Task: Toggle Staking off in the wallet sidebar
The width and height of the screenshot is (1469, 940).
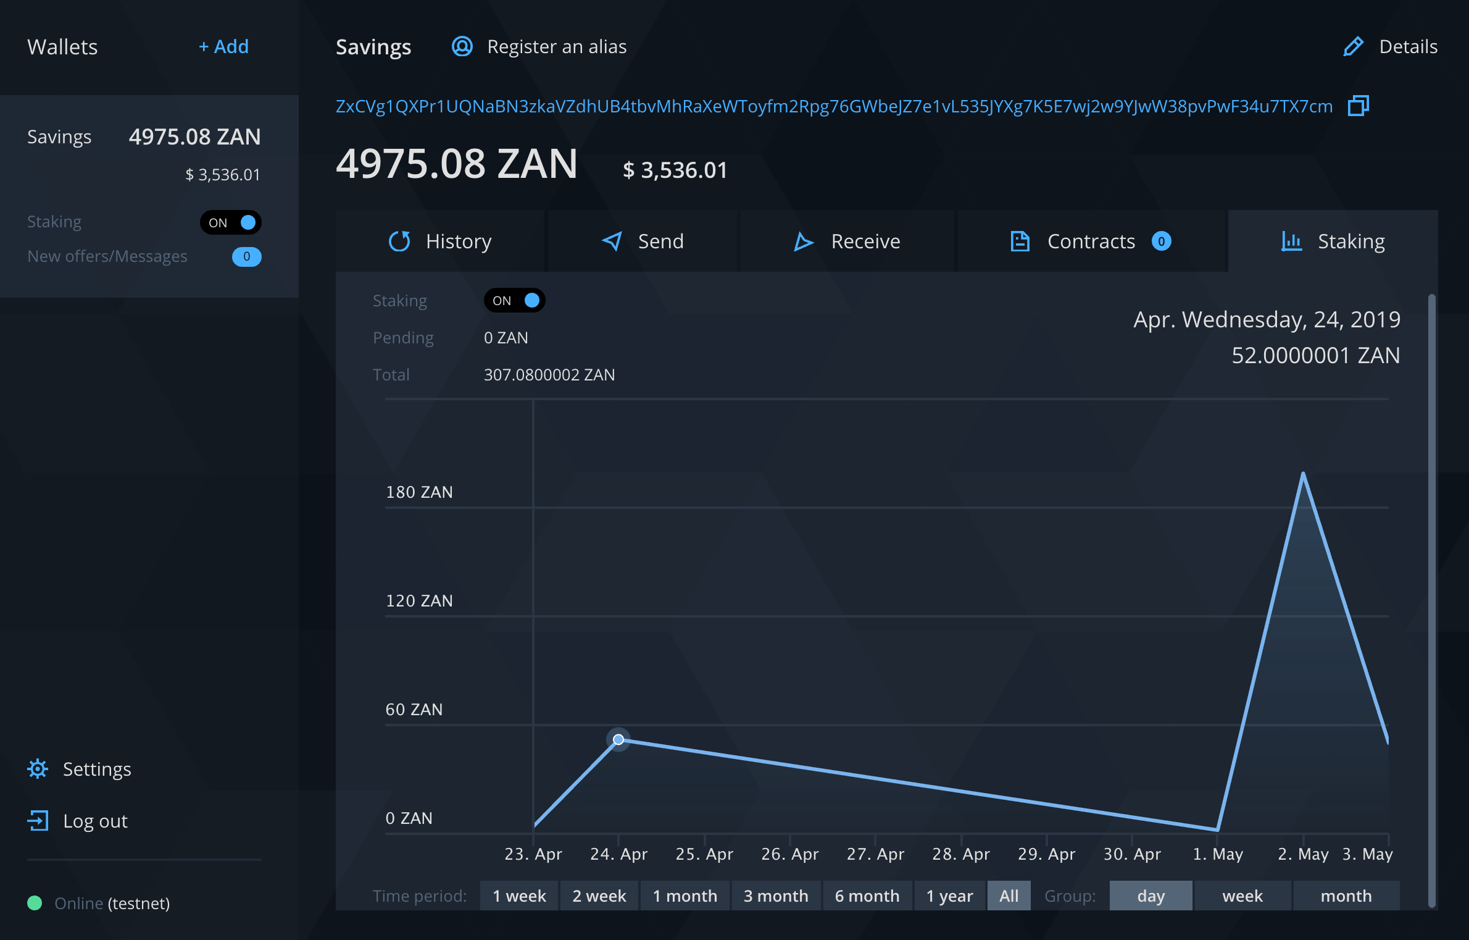Action: coord(230,222)
